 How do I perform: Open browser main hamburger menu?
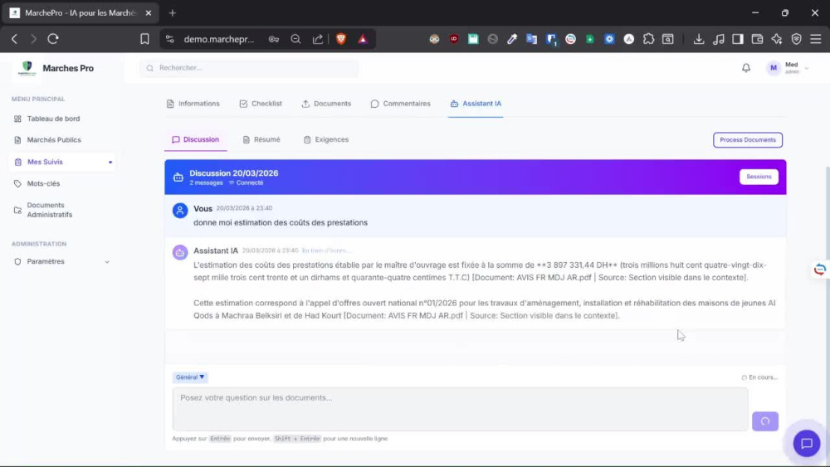pos(816,39)
